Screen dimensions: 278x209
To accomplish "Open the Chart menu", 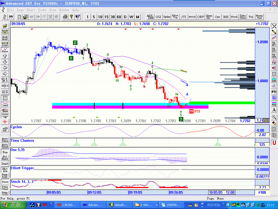I will click(x=31, y=10).
